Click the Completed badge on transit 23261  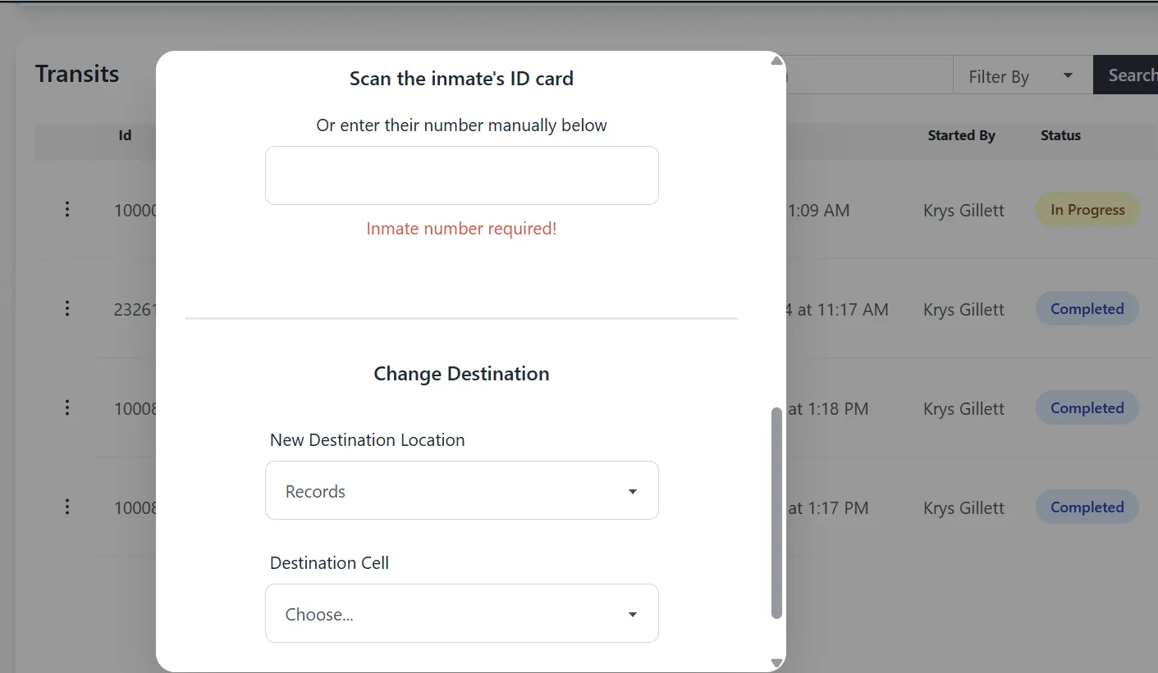pos(1087,308)
